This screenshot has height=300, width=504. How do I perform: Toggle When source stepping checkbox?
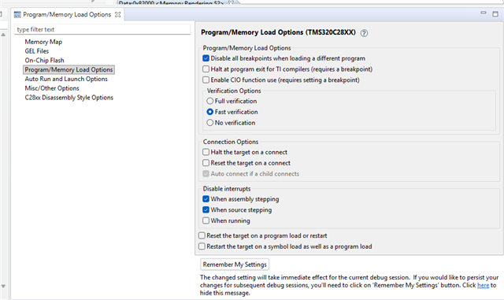206,209
